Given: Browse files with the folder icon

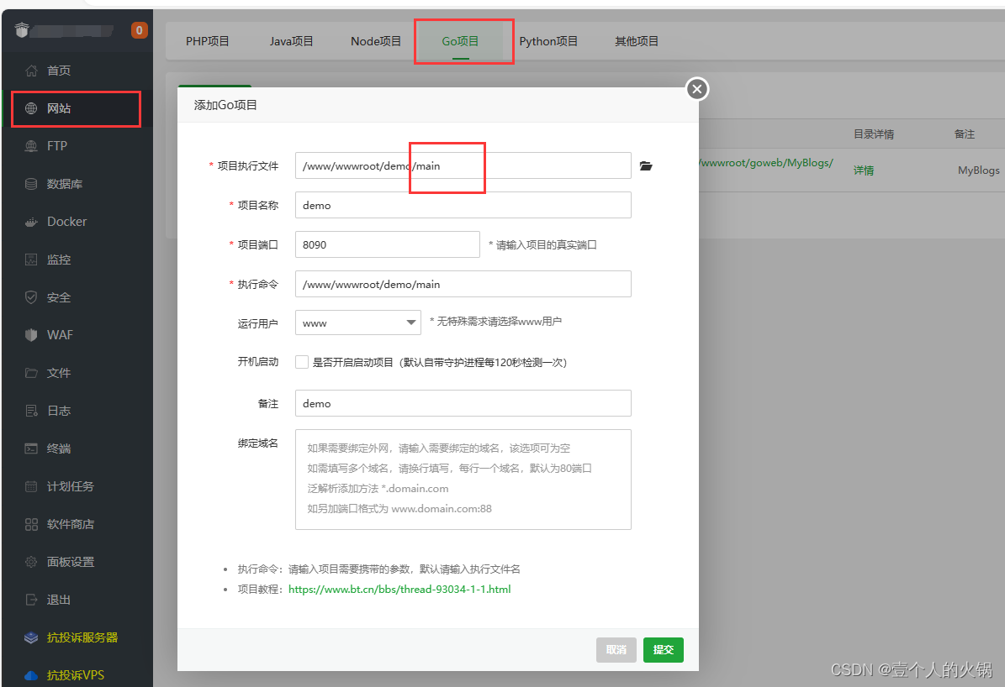Looking at the screenshot, I should coord(645,165).
